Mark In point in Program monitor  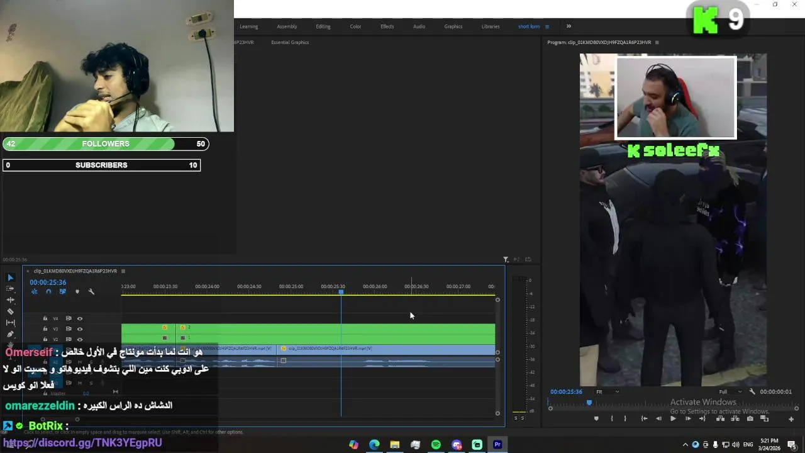pyautogui.click(x=612, y=418)
